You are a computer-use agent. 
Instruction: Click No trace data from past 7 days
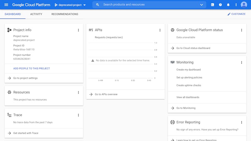coord(33,122)
